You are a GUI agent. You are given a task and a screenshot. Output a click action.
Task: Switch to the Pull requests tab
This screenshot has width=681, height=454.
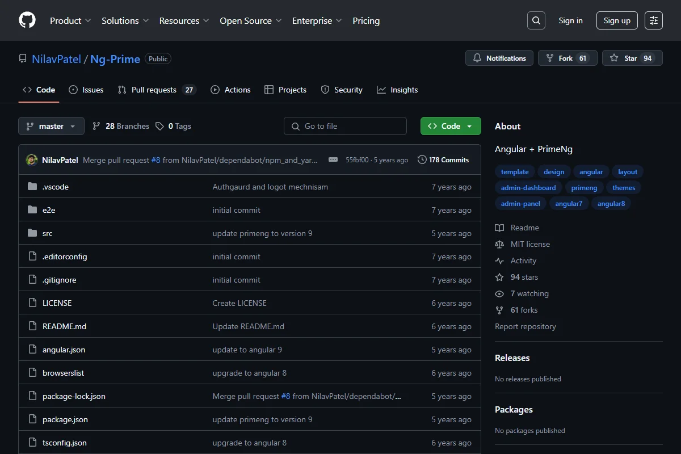[156, 90]
